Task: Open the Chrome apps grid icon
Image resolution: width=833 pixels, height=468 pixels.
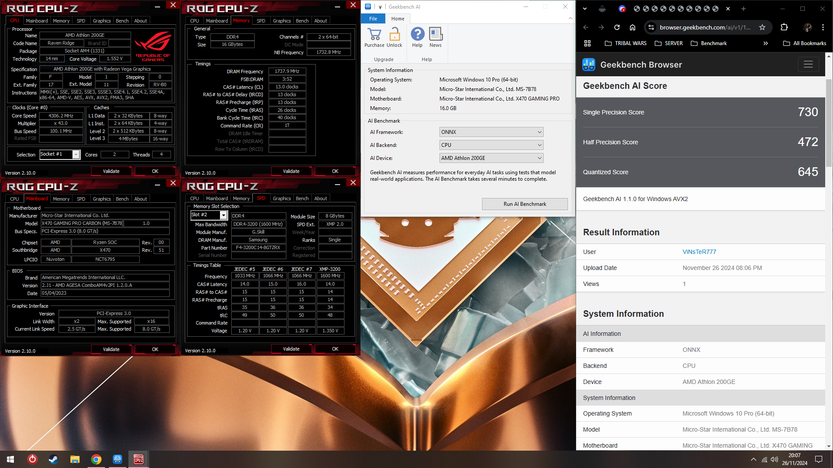Action: pos(587,43)
